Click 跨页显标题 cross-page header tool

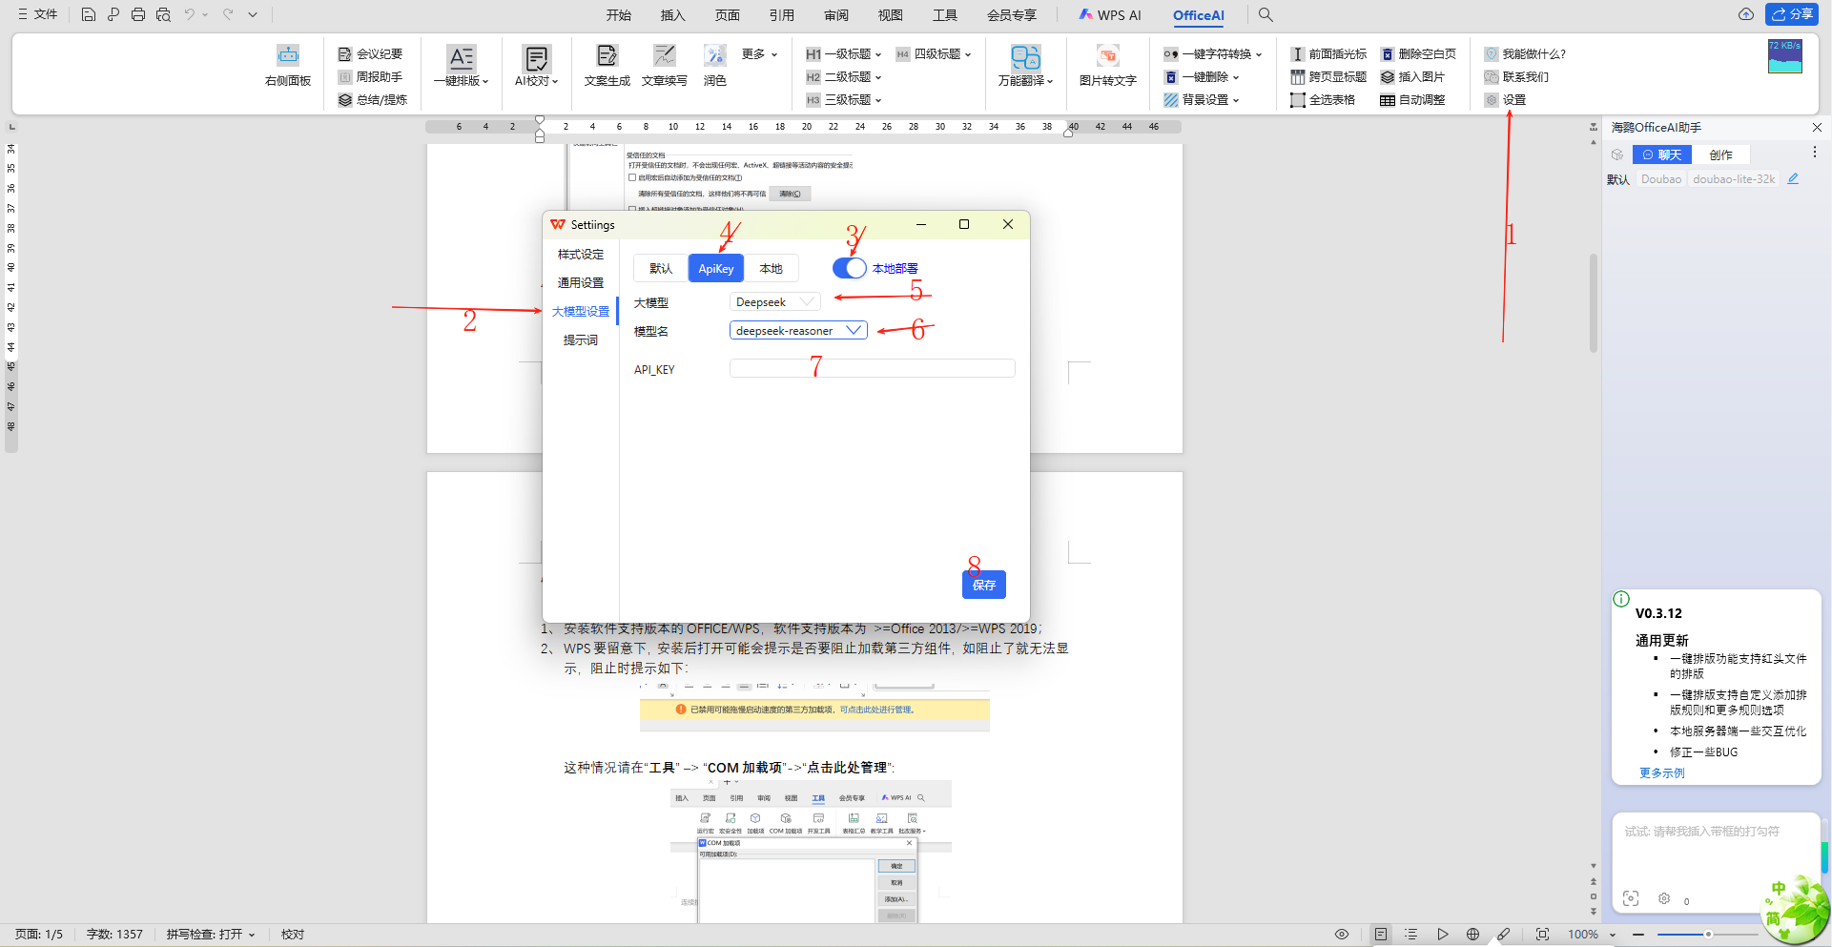(1328, 77)
